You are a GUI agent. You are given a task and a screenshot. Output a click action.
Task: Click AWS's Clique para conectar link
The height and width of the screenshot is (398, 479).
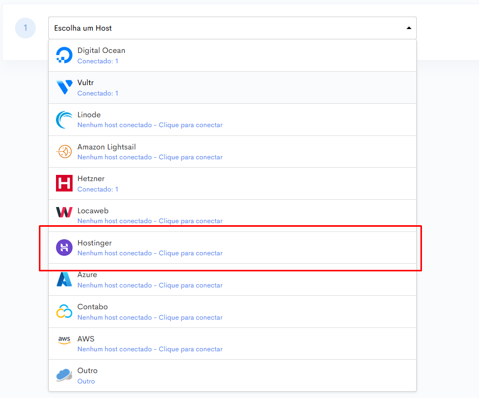(x=191, y=349)
